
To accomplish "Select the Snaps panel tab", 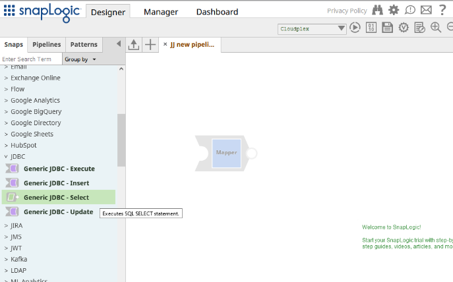I will pos(14,44).
